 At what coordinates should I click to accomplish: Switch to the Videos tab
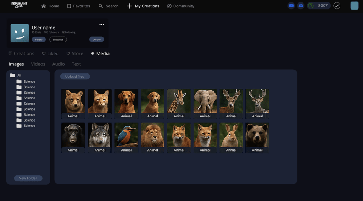(38, 64)
